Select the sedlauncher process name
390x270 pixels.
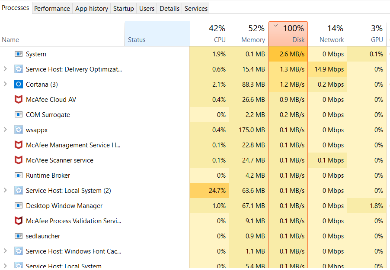click(43, 236)
